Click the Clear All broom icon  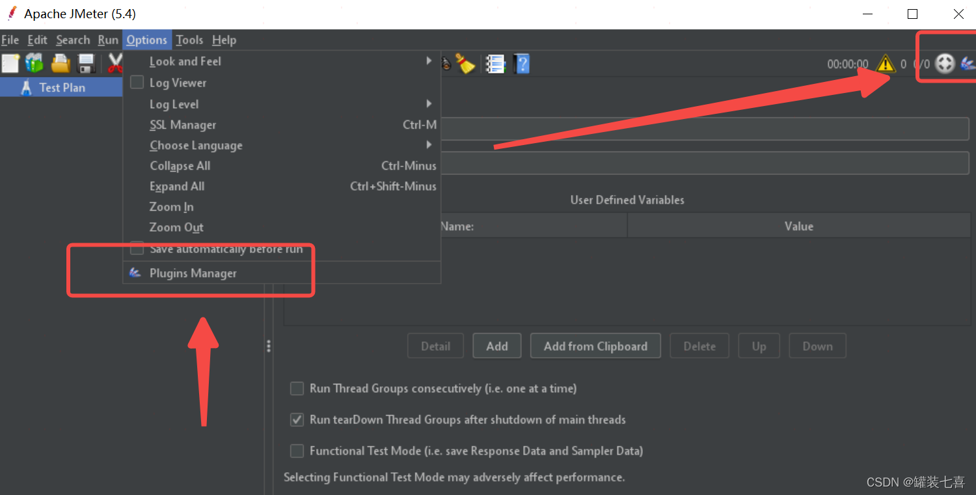click(465, 63)
